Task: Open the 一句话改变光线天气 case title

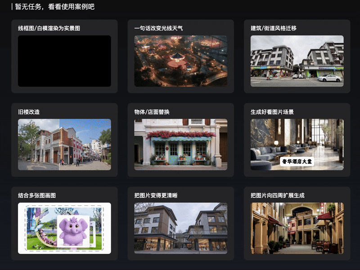Action: [x=158, y=28]
